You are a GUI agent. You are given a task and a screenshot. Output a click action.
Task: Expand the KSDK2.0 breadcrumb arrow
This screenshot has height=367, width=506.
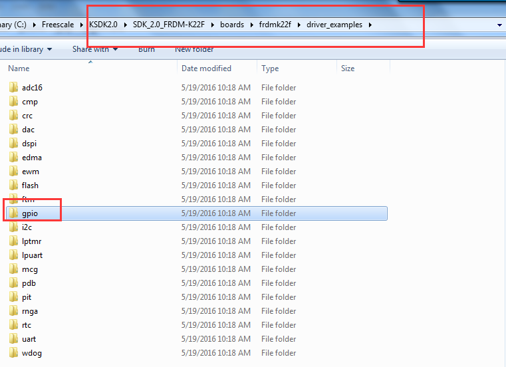tap(126, 25)
